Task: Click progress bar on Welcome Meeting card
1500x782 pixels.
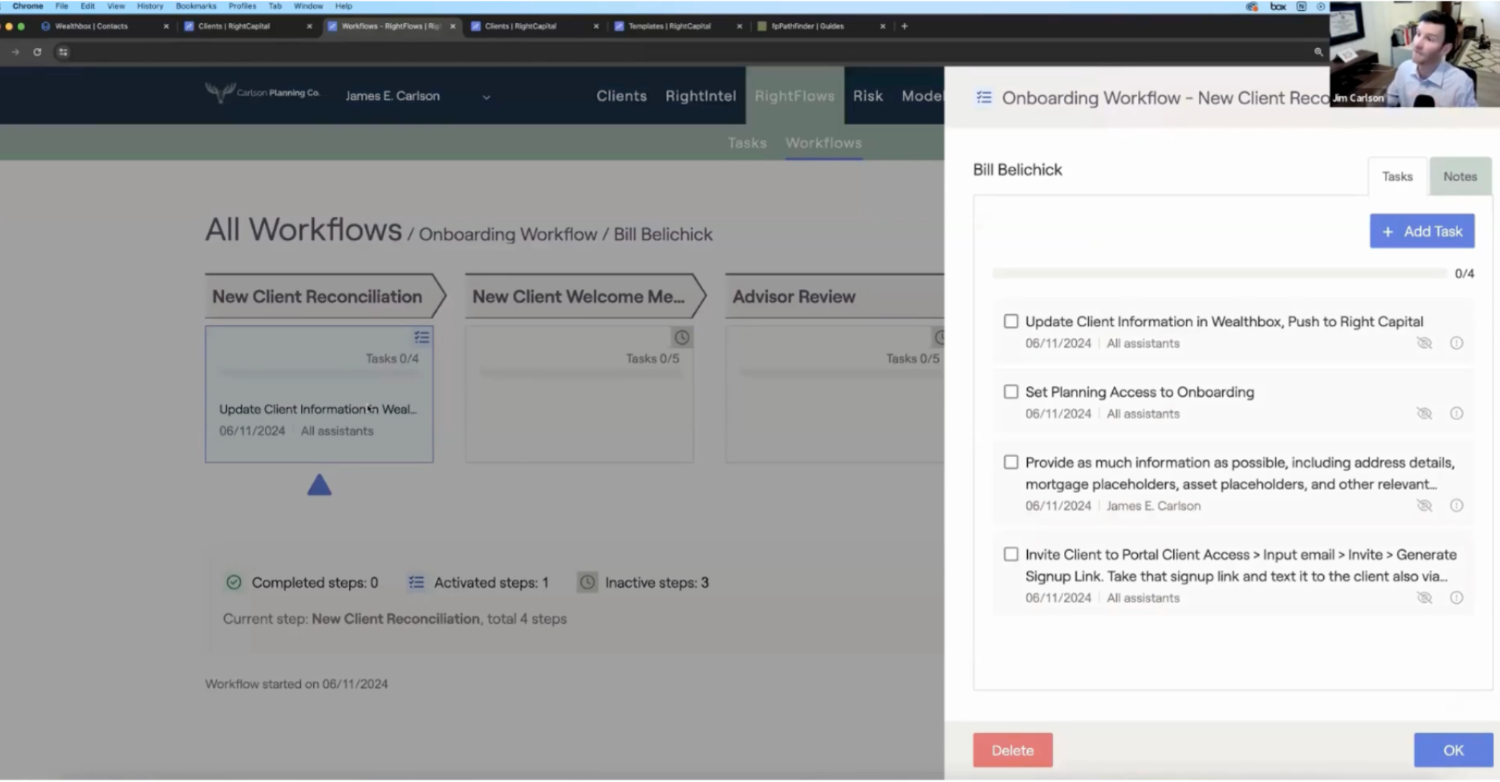Action: pos(579,373)
